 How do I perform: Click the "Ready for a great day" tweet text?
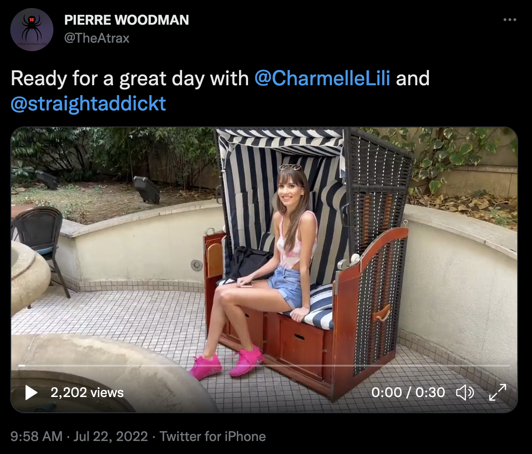130,79
